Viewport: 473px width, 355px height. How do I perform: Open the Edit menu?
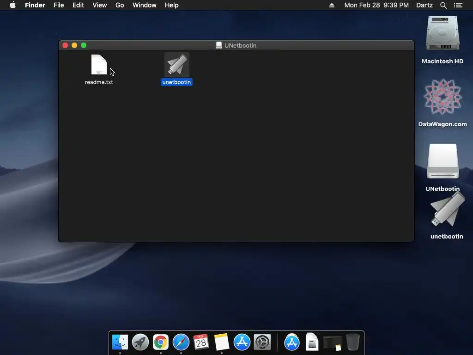point(78,5)
